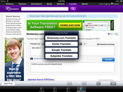Switch to Subpedia translator tab icon
This screenshot has width=123, height=92.
[42, 89]
